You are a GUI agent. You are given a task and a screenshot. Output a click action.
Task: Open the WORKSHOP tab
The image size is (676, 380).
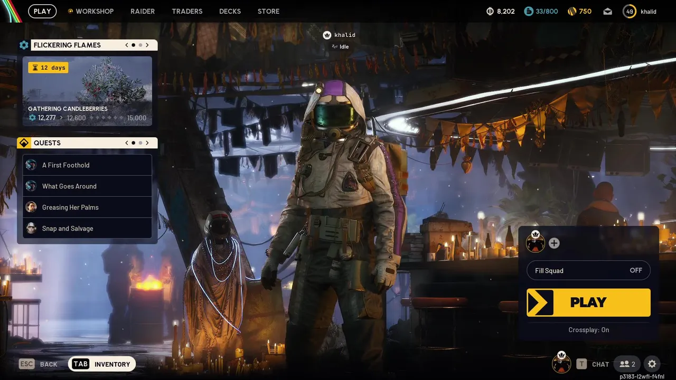90,11
